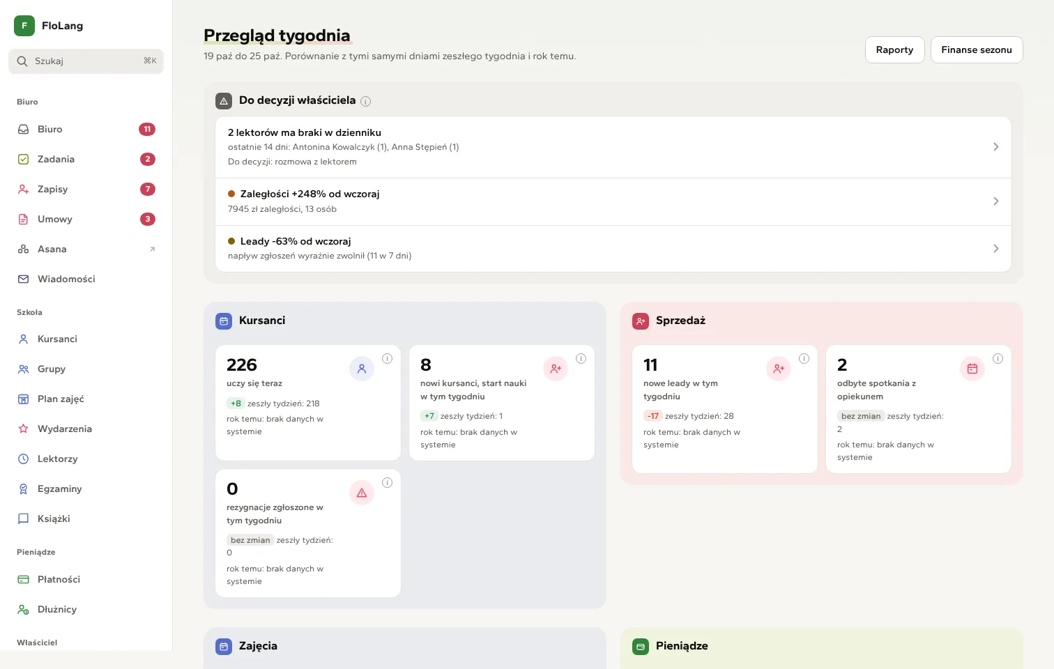The image size is (1054, 669).
Task: Click the info icon beside Do decyzji właściciela
Action: [366, 101]
